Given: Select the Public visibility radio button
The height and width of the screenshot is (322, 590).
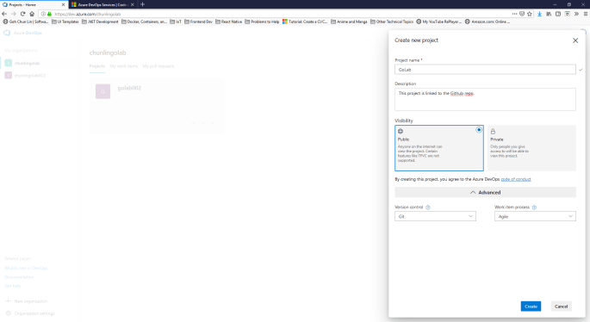Looking at the screenshot, I should click(x=479, y=130).
